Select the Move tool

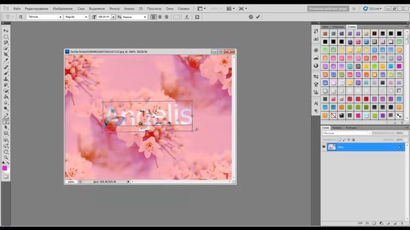6,31
